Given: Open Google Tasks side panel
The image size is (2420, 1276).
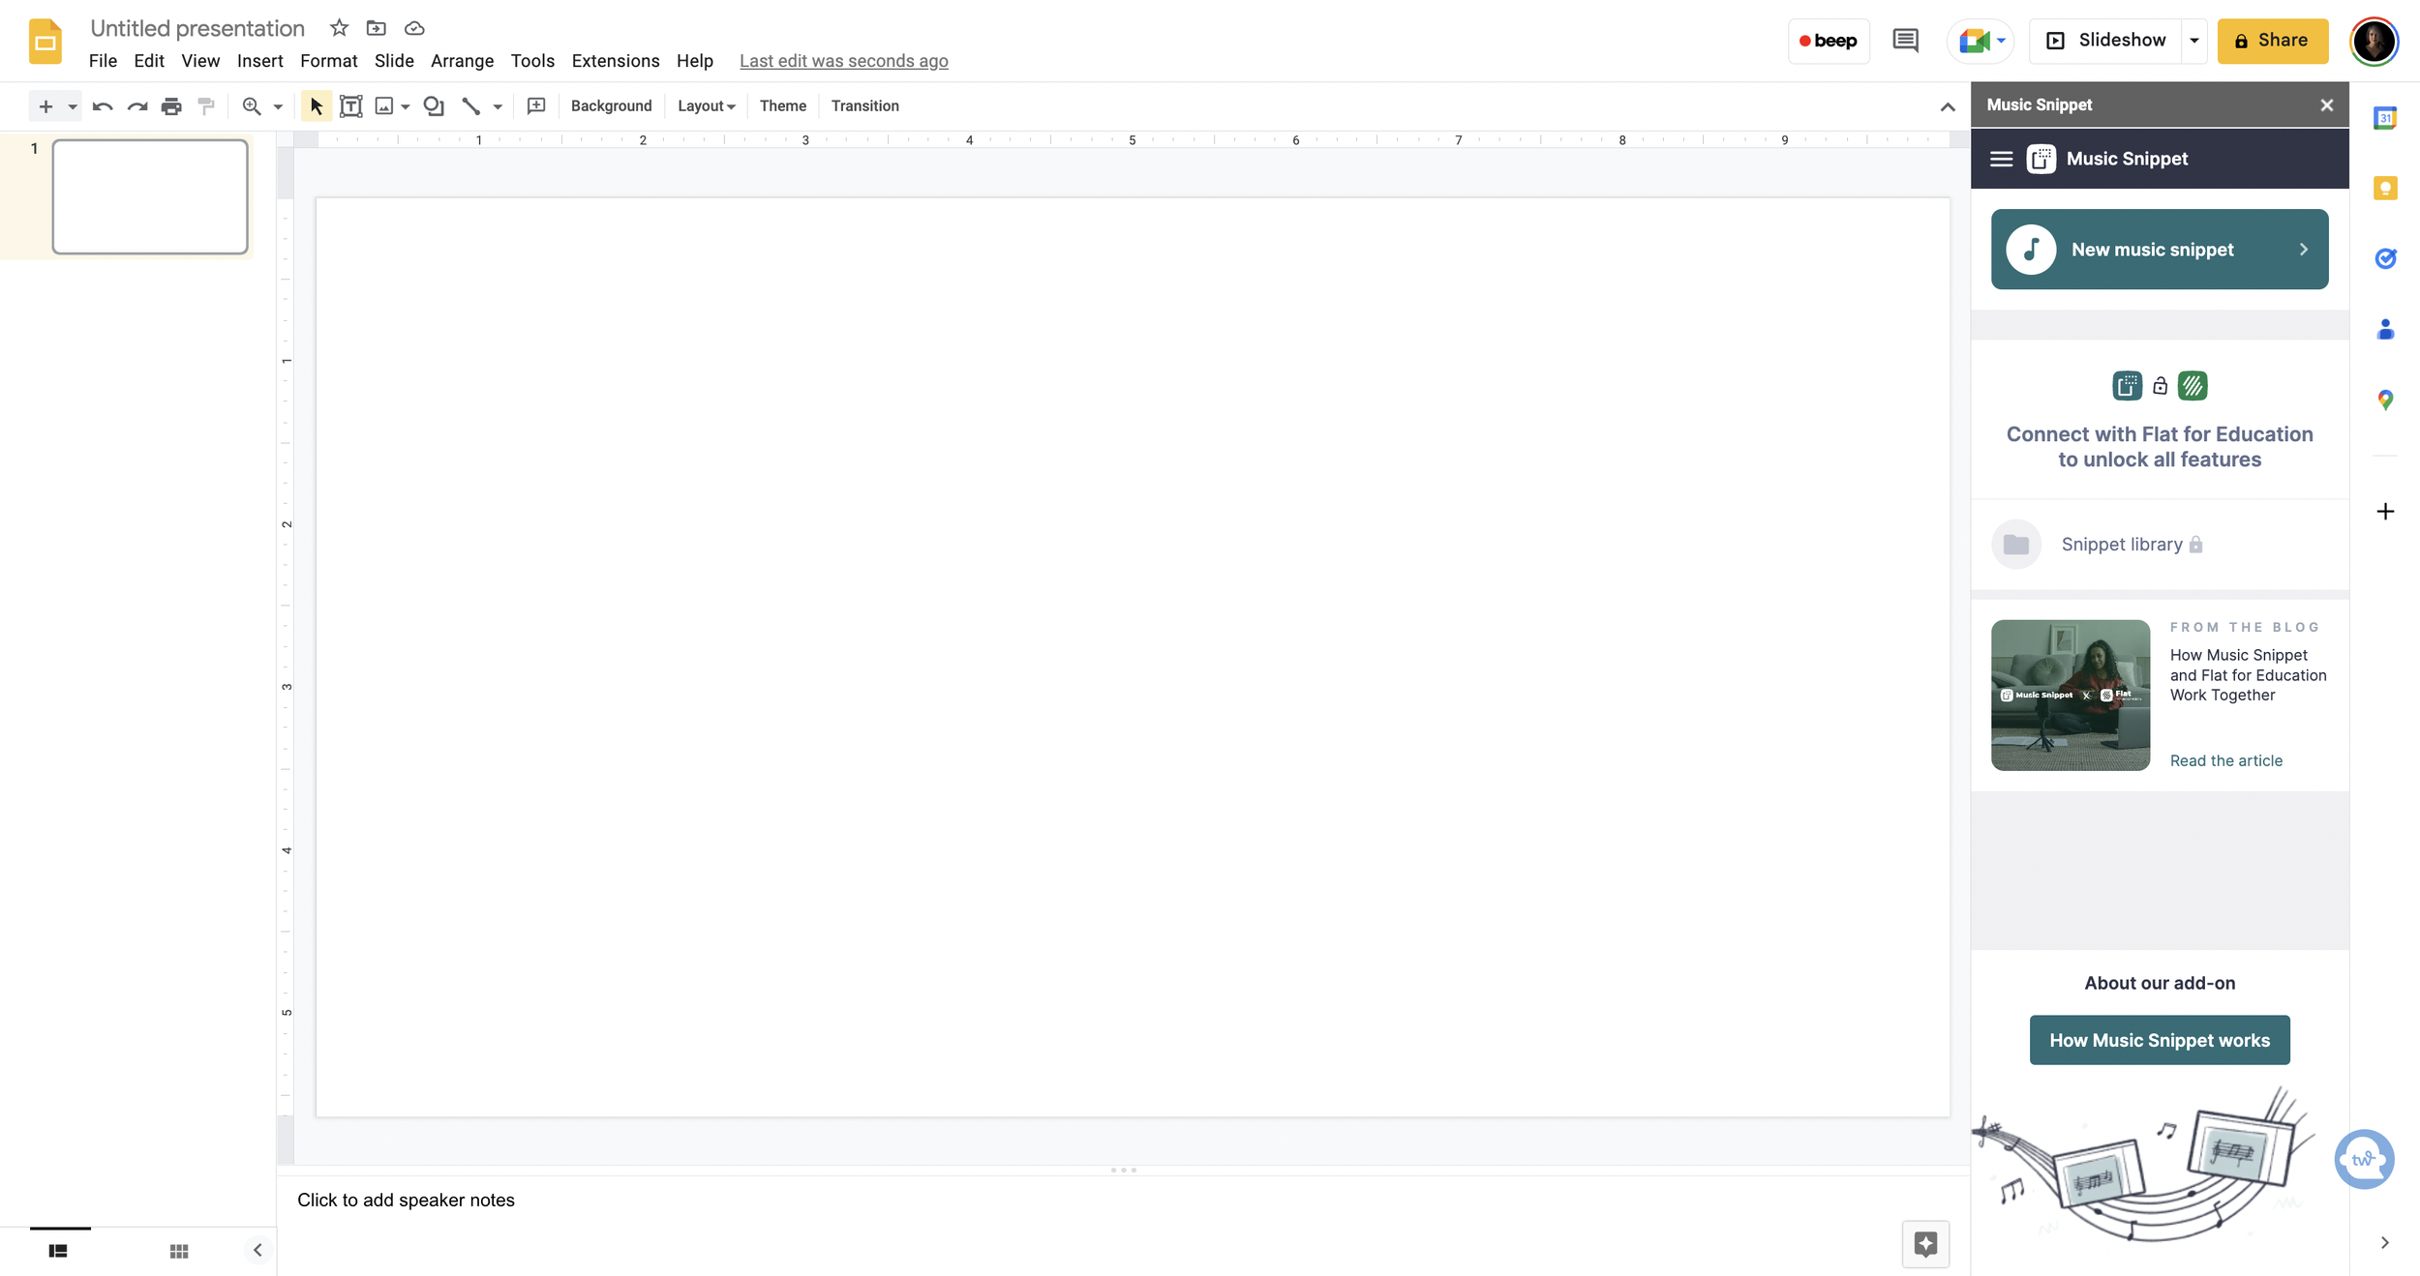Looking at the screenshot, I should click(x=2385, y=258).
